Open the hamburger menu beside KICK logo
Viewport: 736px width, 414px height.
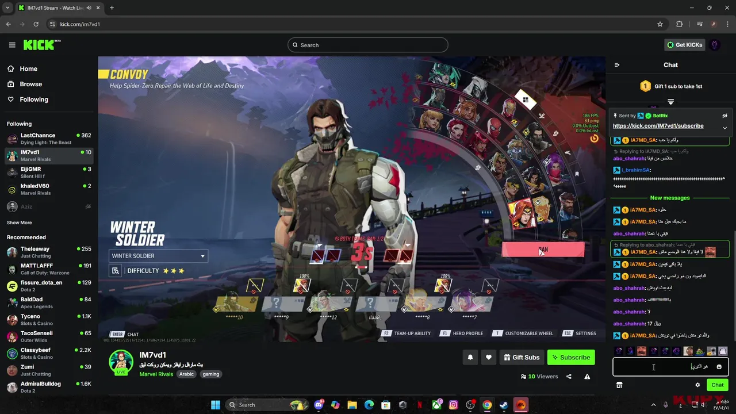coord(12,45)
